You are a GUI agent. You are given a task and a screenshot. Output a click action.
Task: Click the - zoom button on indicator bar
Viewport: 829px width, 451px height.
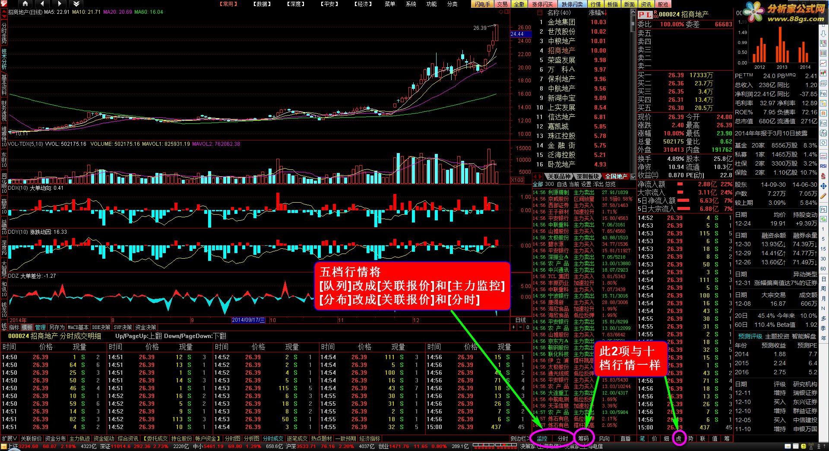point(521,327)
